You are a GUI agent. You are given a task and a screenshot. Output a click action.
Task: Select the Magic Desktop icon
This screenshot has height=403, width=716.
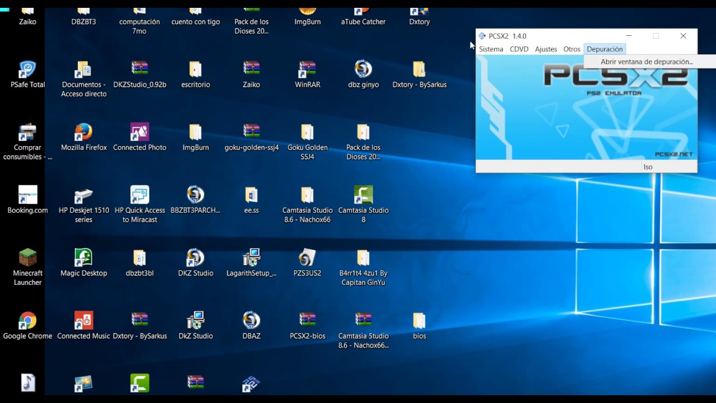click(x=84, y=263)
